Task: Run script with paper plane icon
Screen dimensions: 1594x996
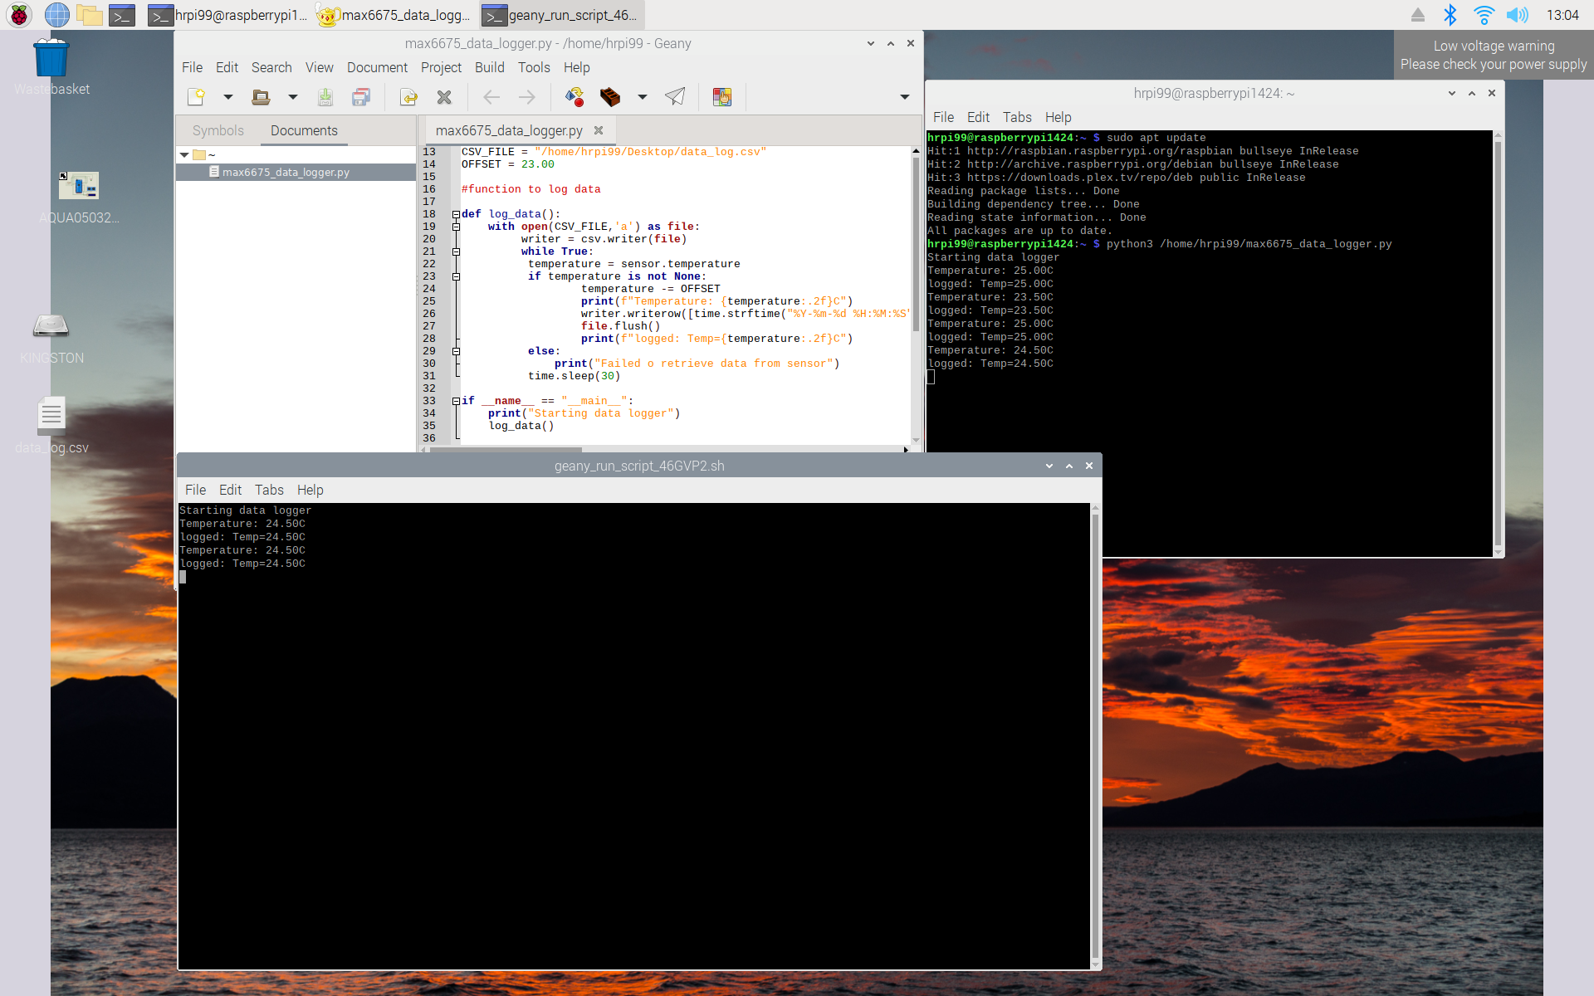Action: pyautogui.click(x=675, y=97)
